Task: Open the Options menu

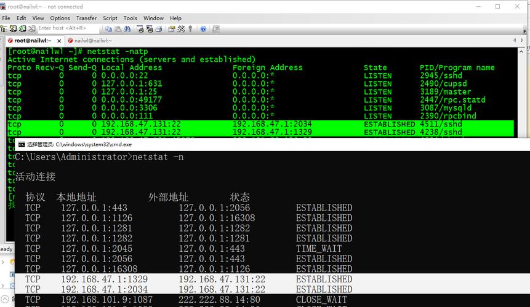Action: point(60,18)
